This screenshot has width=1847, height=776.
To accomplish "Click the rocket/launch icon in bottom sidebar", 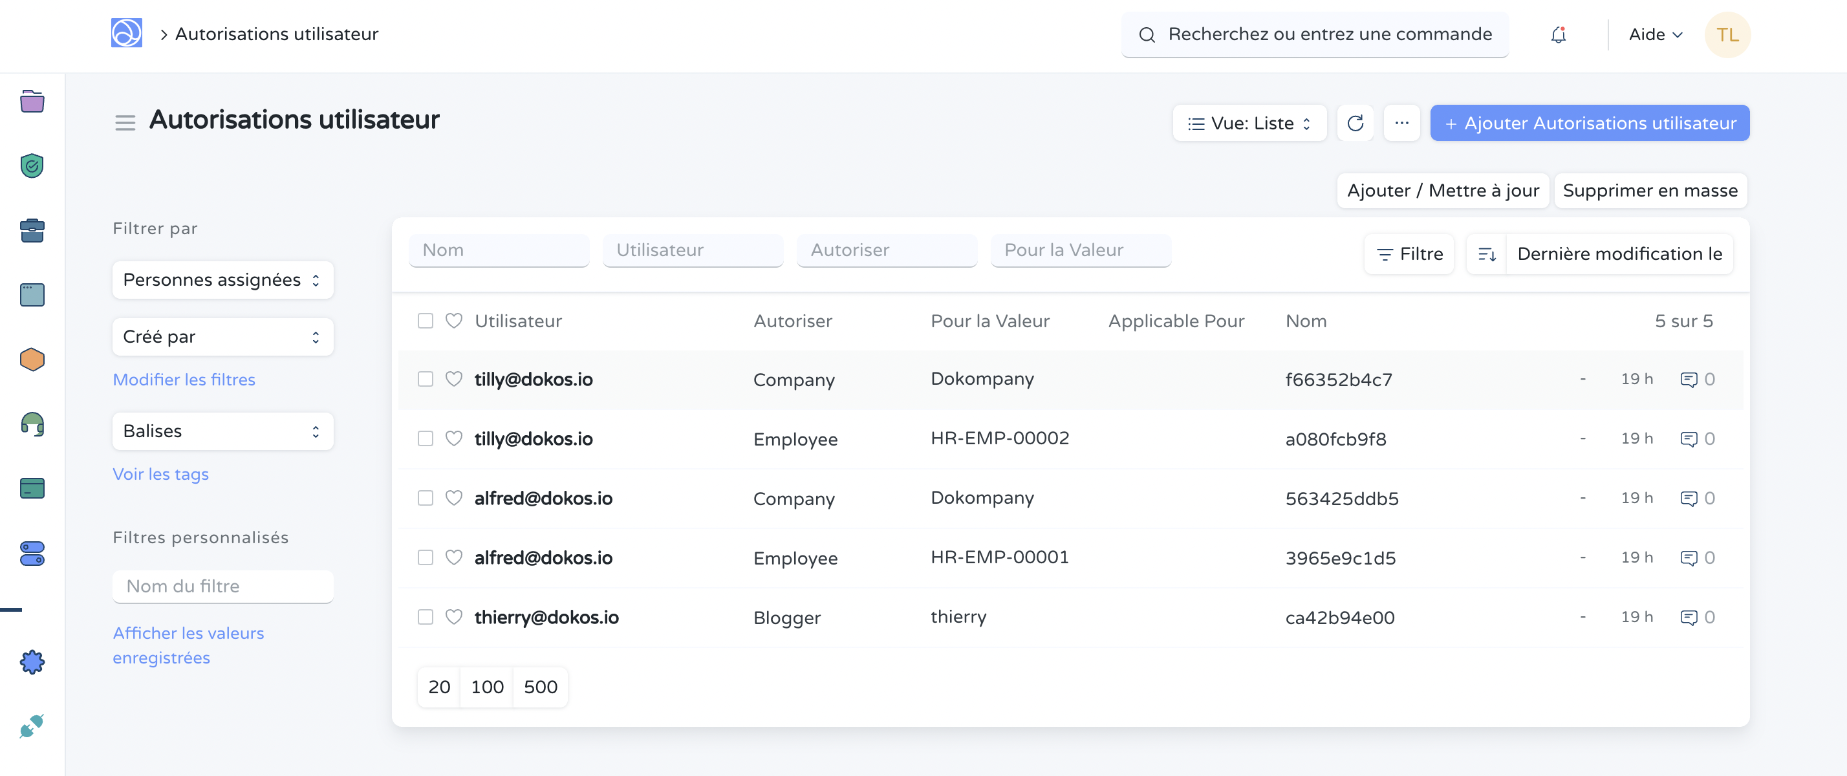I will pos(32,726).
